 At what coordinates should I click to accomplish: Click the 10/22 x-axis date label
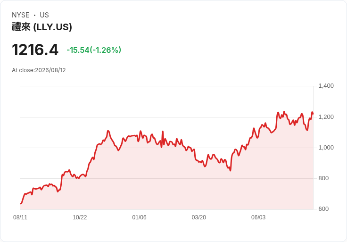click(x=80, y=217)
